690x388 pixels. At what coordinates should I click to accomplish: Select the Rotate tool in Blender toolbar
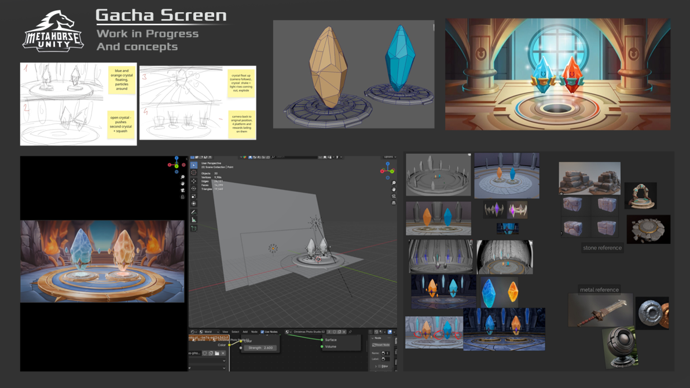(194, 189)
